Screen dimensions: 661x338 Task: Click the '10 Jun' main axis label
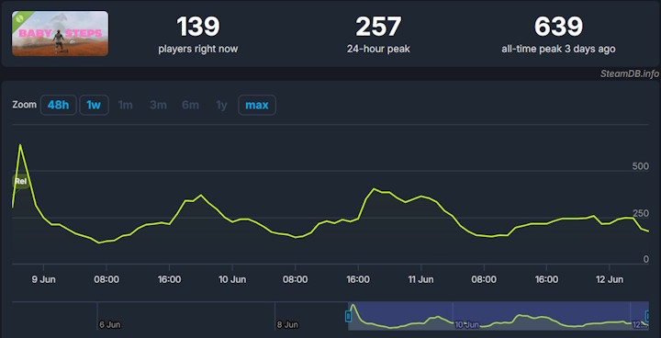(232, 279)
